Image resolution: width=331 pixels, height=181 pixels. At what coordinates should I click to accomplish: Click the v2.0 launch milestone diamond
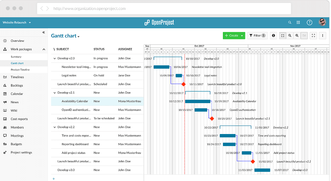(x=184, y=84)
